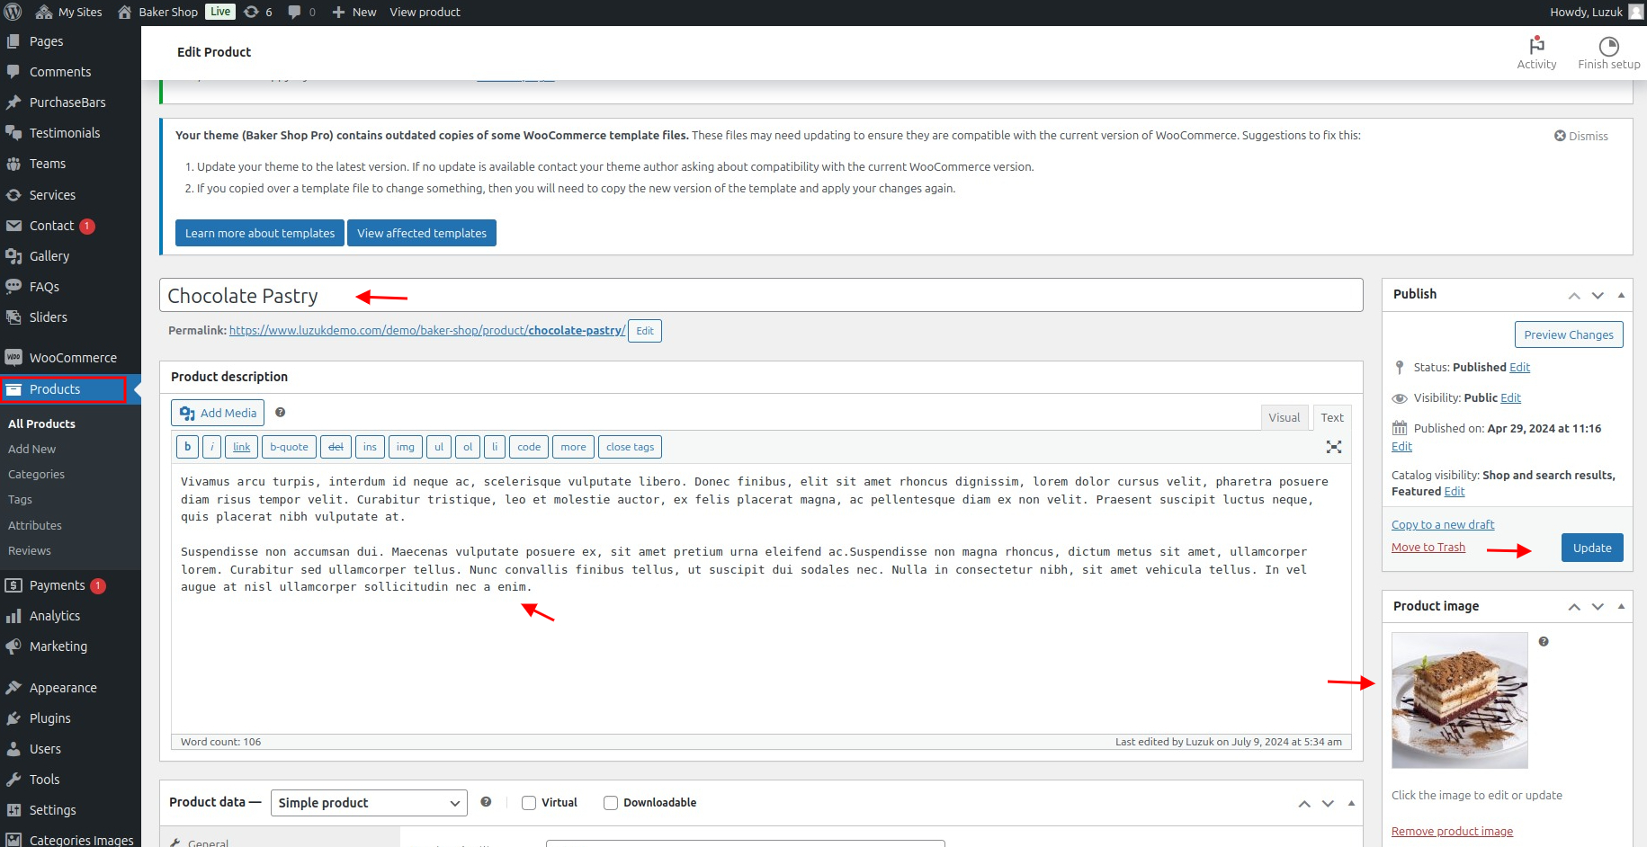Viewport: 1647px width, 847px height.
Task: Apply italic with the i quicktag
Action: tap(212, 447)
